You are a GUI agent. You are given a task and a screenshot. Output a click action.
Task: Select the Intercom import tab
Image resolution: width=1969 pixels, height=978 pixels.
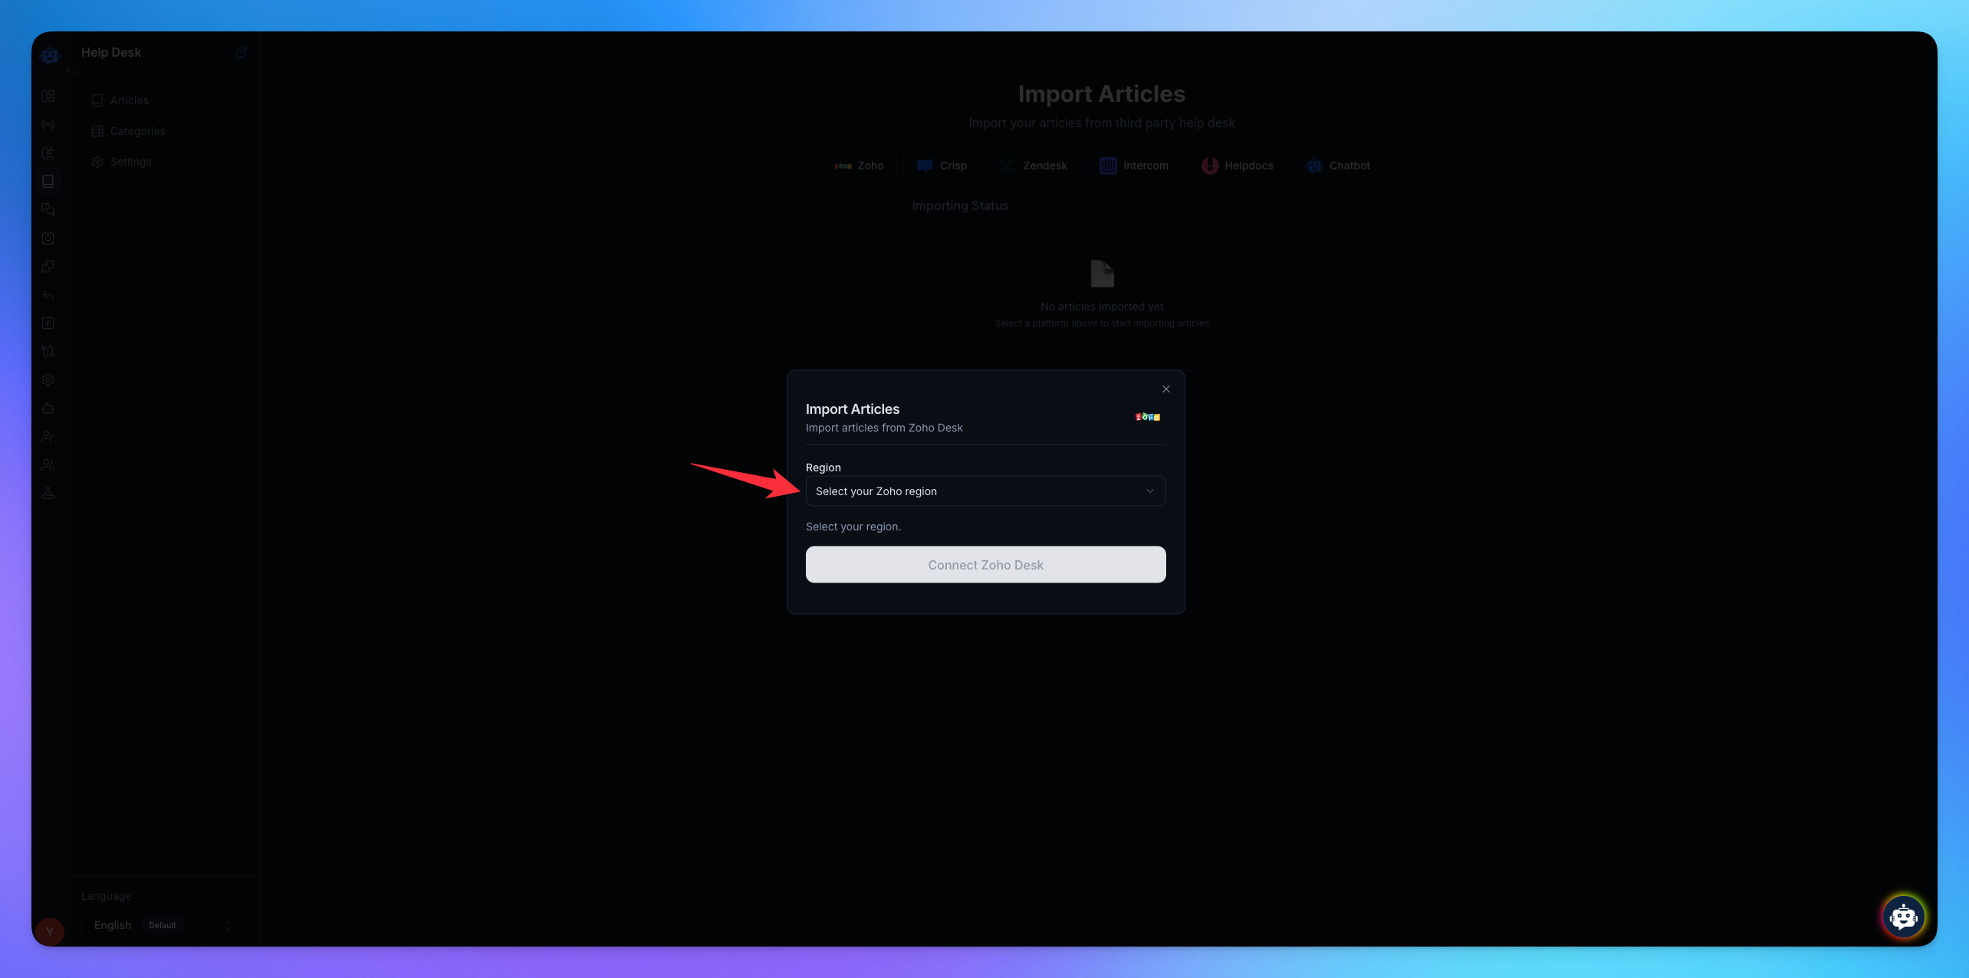pyautogui.click(x=1134, y=166)
